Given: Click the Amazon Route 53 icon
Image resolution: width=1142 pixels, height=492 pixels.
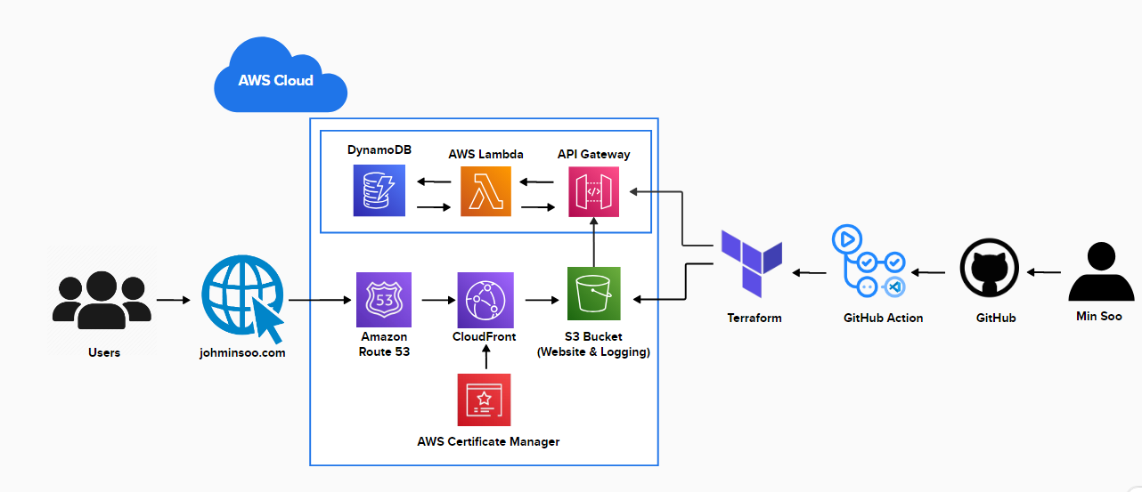Looking at the screenshot, I should click(384, 300).
